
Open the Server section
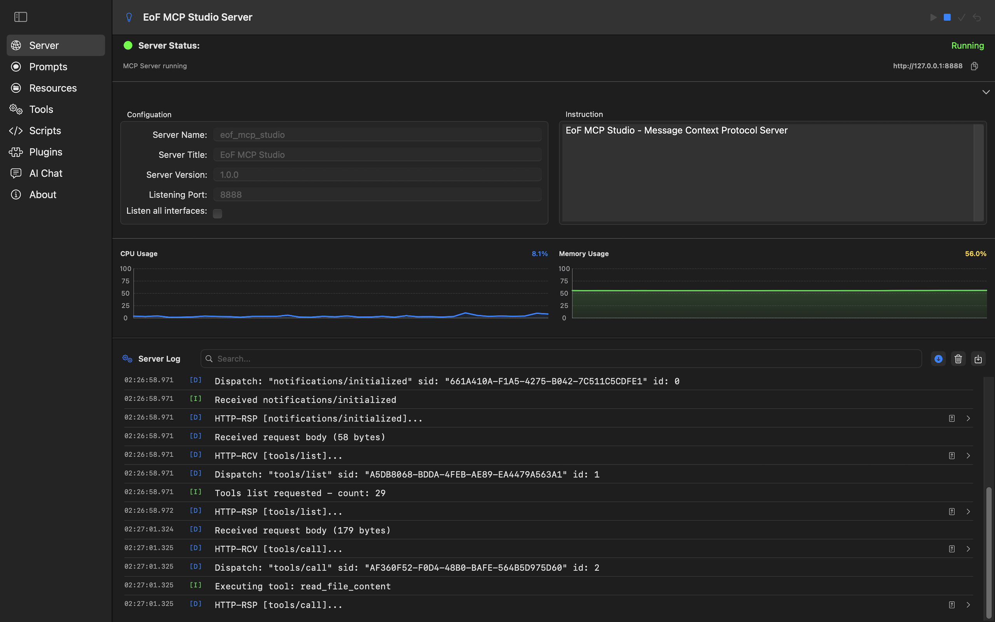click(x=56, y=45)
